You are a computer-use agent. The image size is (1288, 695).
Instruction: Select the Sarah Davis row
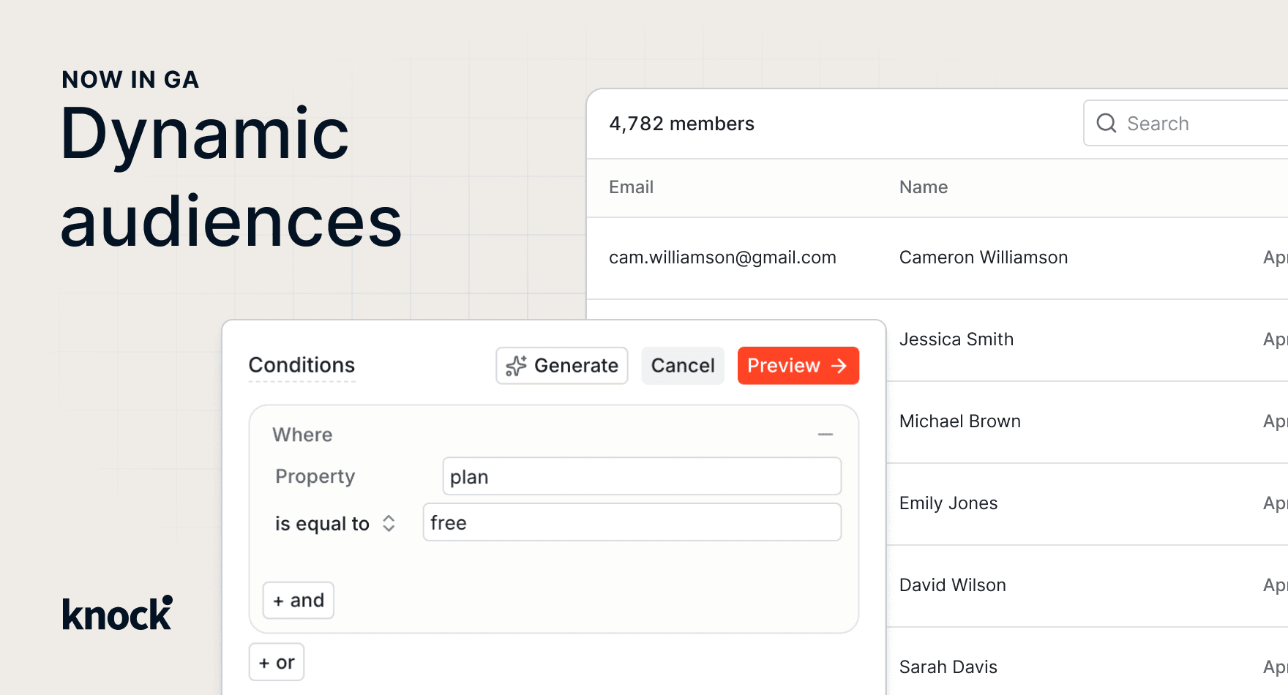[1087, 662]
